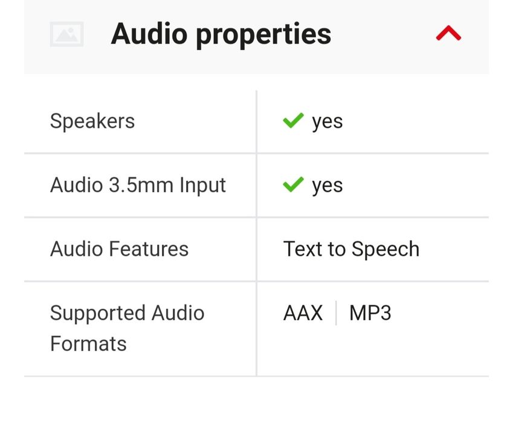Click the image placeholder icon in header

[x=66, y=34]
